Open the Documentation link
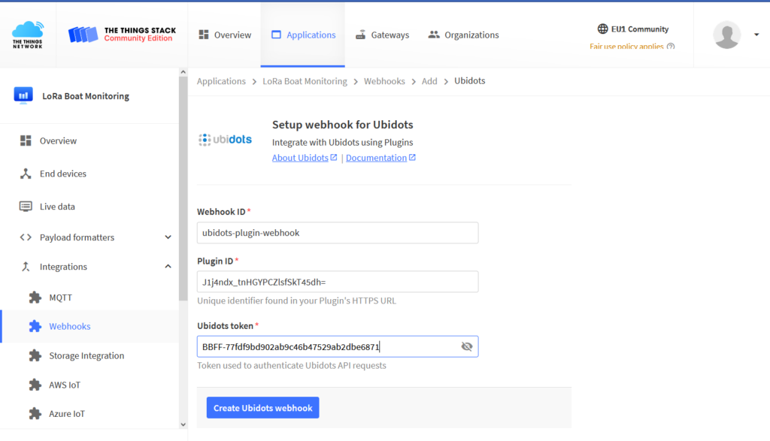Screen dimensions: 770x441 point(375,157)
